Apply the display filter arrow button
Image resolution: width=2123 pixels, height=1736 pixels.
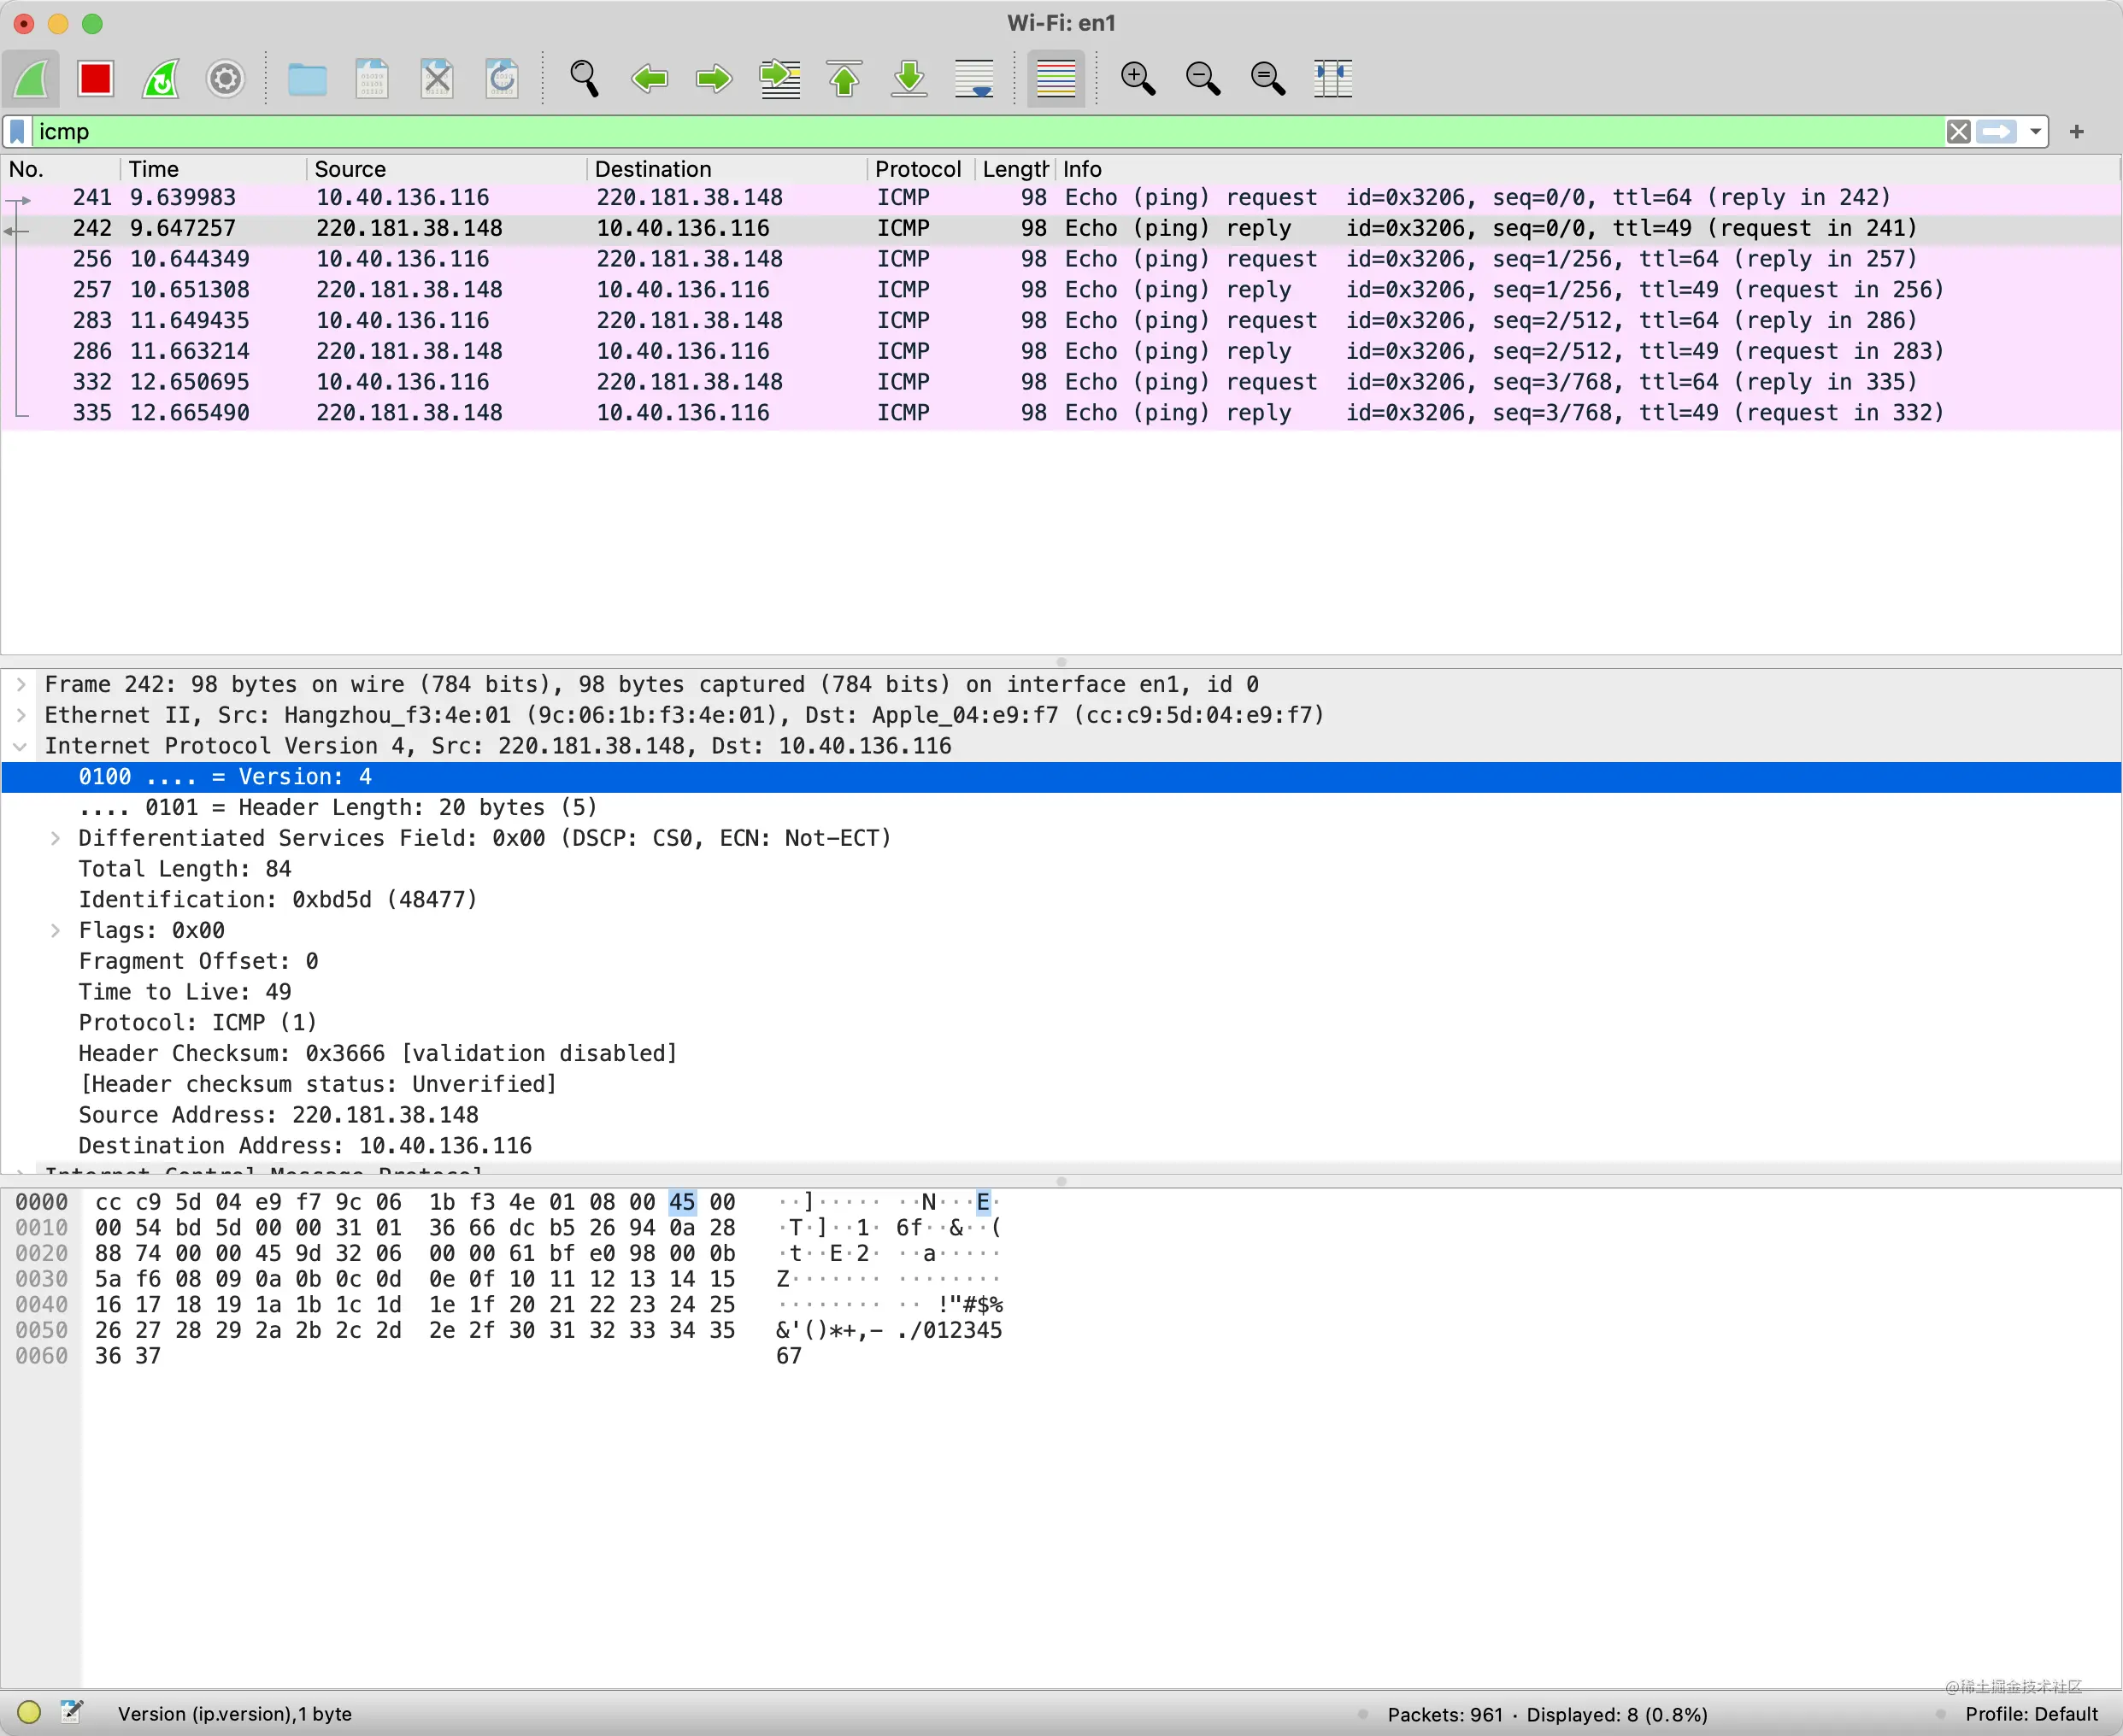(1997, 132)
